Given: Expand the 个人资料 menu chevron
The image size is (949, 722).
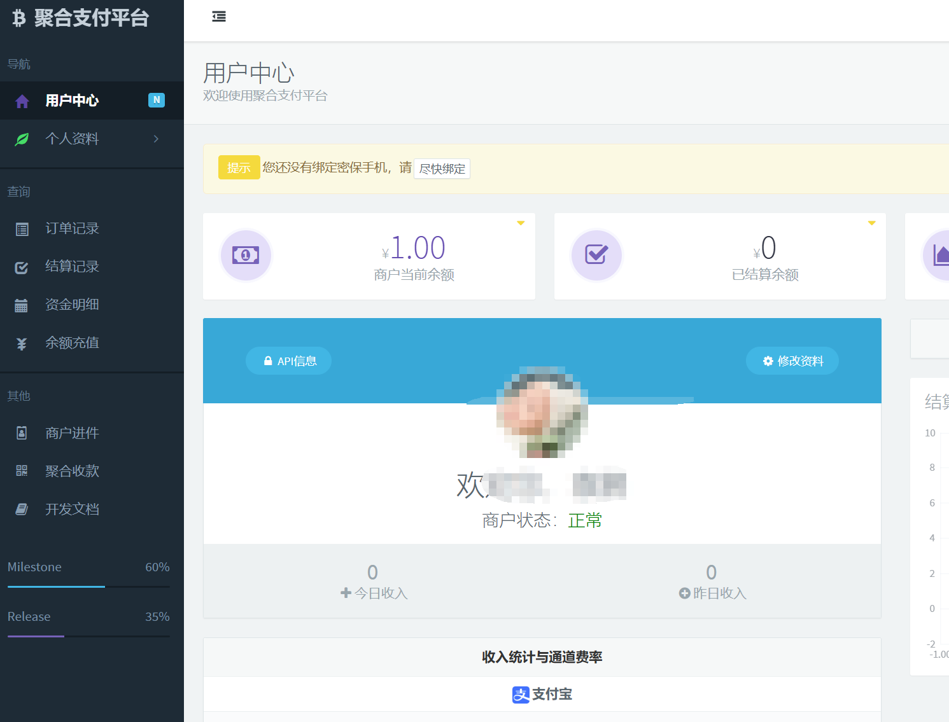Looking at the screenshot, I should click(x=156, y=139).
